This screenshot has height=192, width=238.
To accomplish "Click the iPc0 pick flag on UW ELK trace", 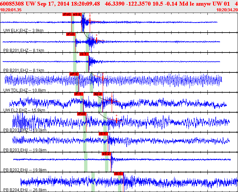I will [x=67, y=14].
